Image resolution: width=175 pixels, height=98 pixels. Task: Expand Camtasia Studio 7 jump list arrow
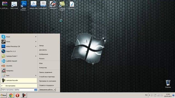point(36,56)
